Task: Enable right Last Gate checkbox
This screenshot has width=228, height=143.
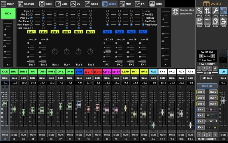Action: [214, 60]
